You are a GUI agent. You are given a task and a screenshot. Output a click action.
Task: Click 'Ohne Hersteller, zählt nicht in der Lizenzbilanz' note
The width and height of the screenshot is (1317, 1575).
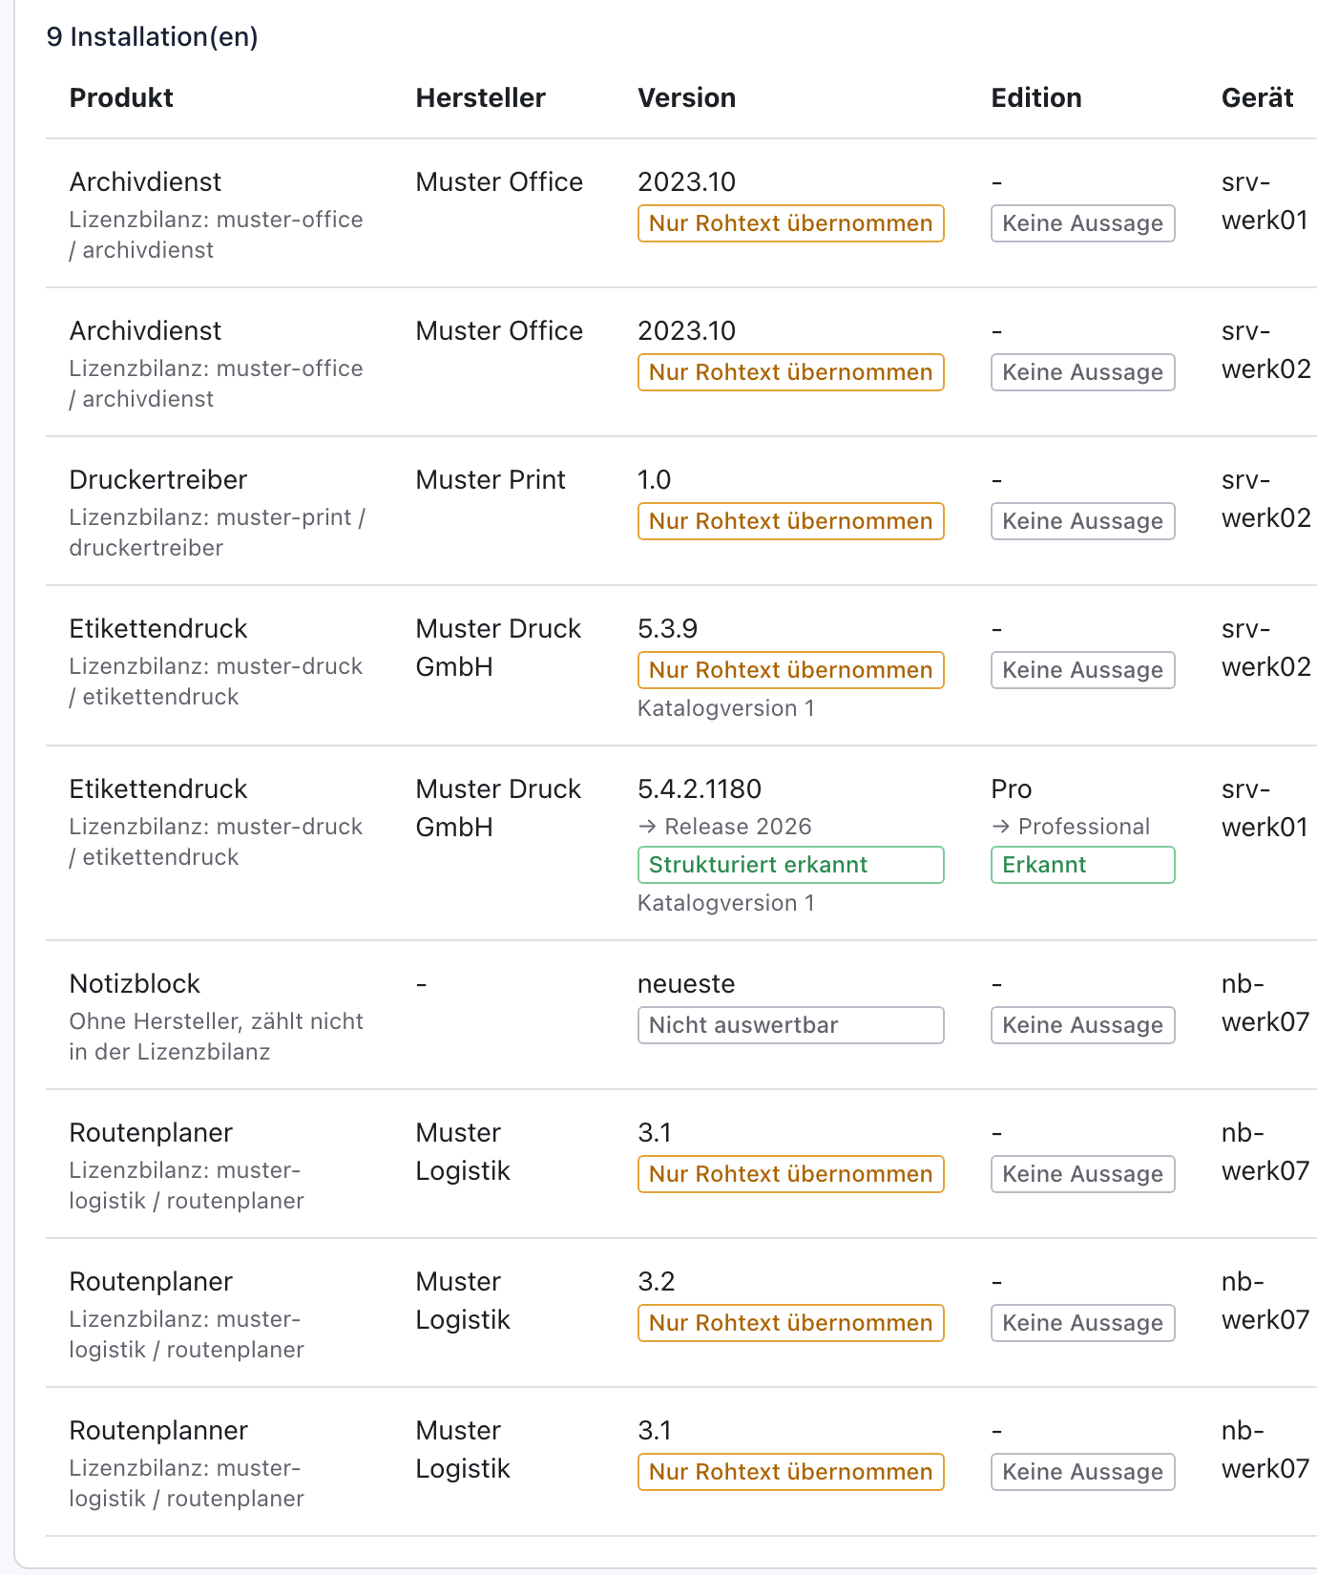[x=216, y=1037]
